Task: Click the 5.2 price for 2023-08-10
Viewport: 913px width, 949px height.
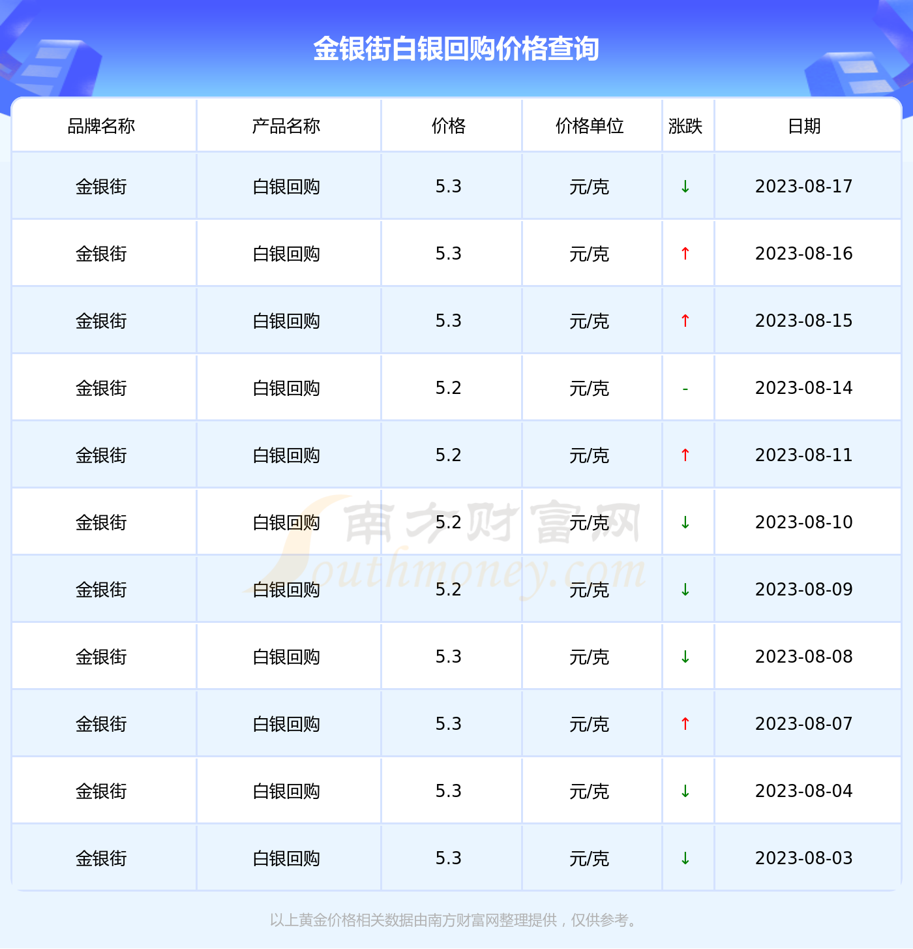Action: click(x=449, y=522)
